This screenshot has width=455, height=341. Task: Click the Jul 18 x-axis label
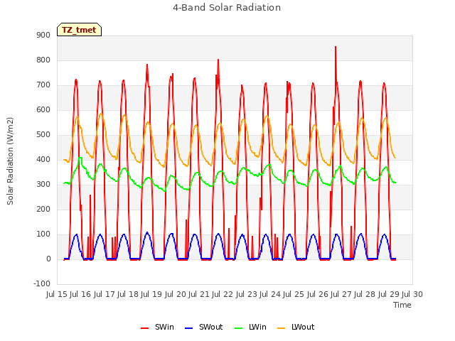128,294
